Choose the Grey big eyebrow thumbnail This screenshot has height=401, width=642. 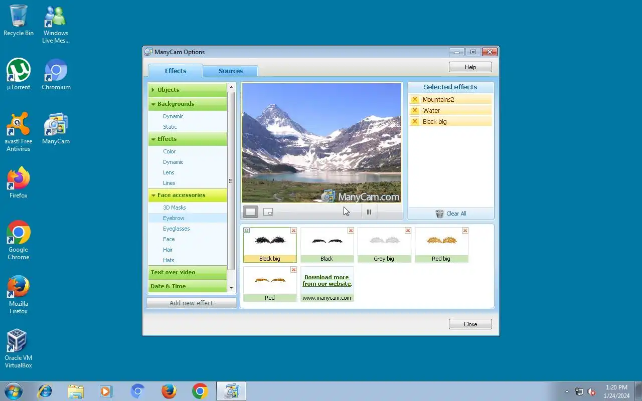click(x=384, y=245)
